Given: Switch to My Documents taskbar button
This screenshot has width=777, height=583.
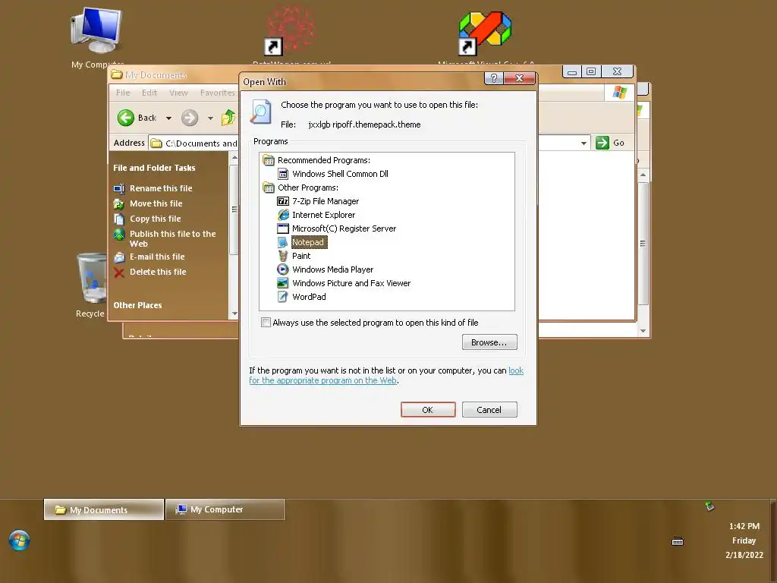Looking at the screenshot, I should coord(104,509).
